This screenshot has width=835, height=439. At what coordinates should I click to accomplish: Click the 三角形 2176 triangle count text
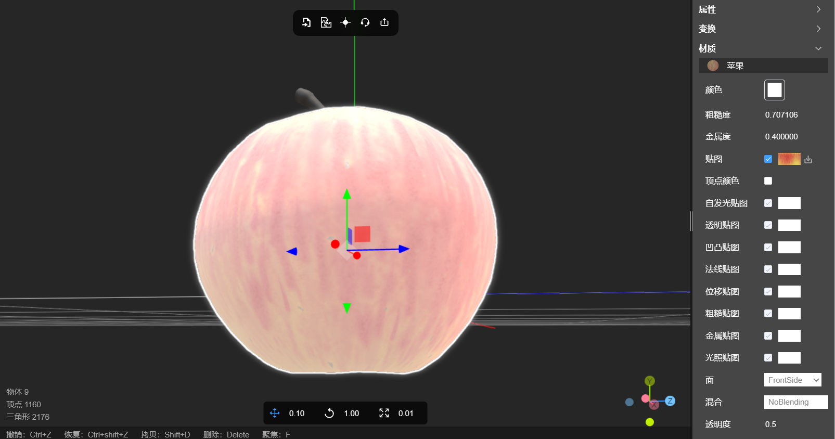[x=28, y=417]
